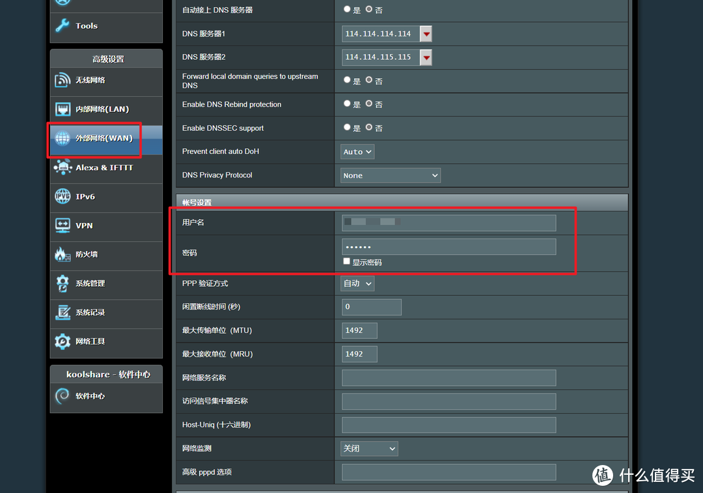Click the 内部网络(LAN) icon
Image resolution: width=703 pixels, height=493 pixels.
(x=62, y=109)
